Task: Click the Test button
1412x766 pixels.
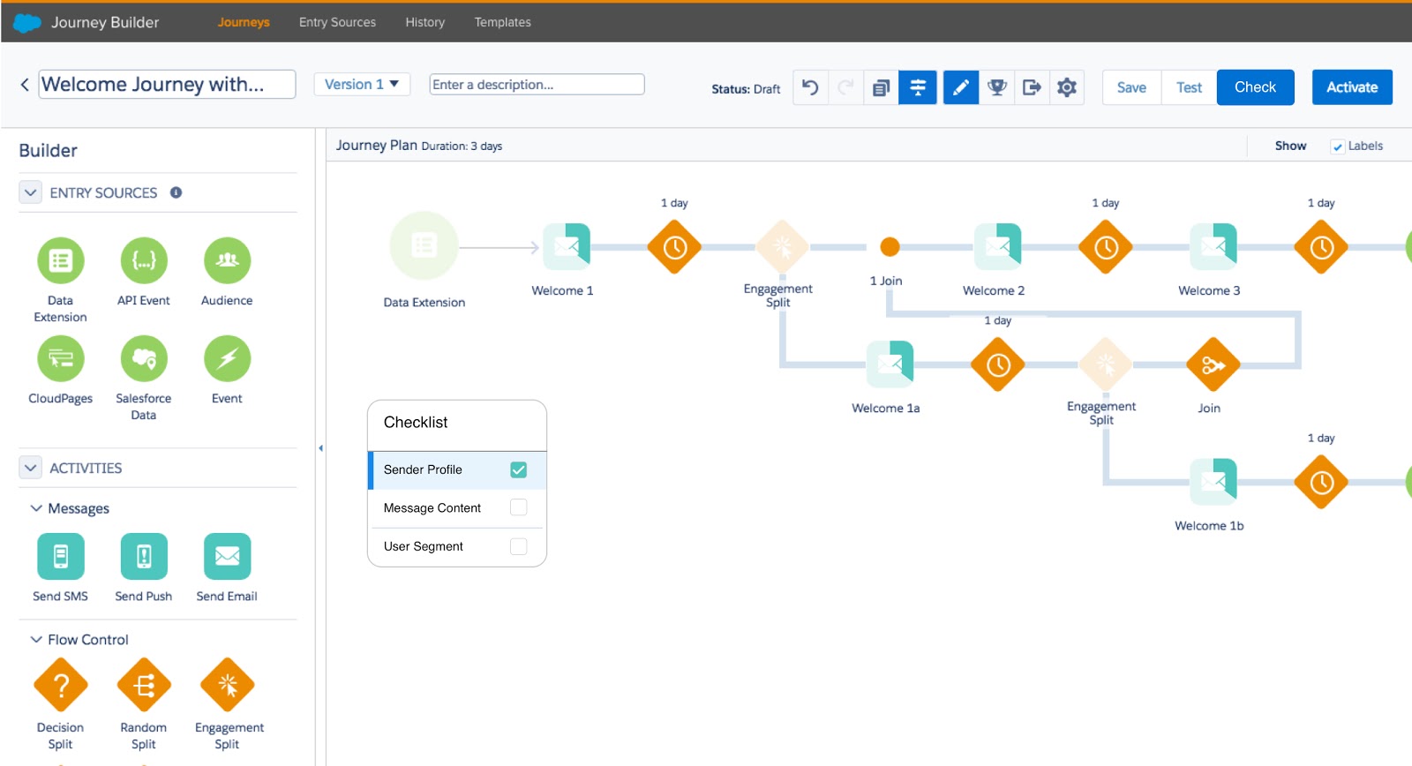Action: pyautogui.click(x=1189, y=87)
